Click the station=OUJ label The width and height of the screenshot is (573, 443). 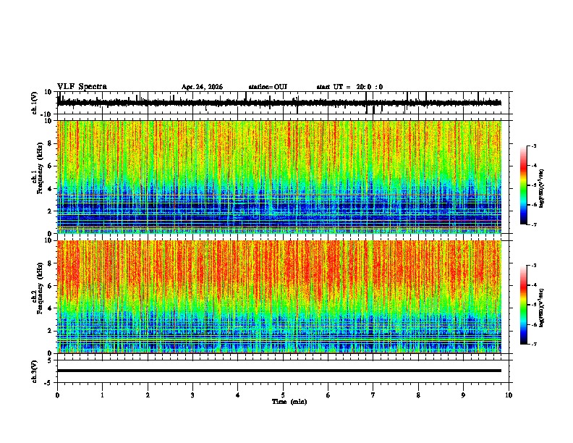(268, 87)
